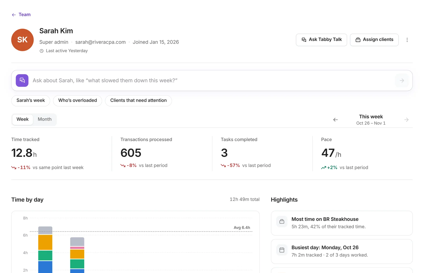The image size is (424, 273).
Task: Click the sarah@riveracpa.com email address
Action: click(100, 42)
